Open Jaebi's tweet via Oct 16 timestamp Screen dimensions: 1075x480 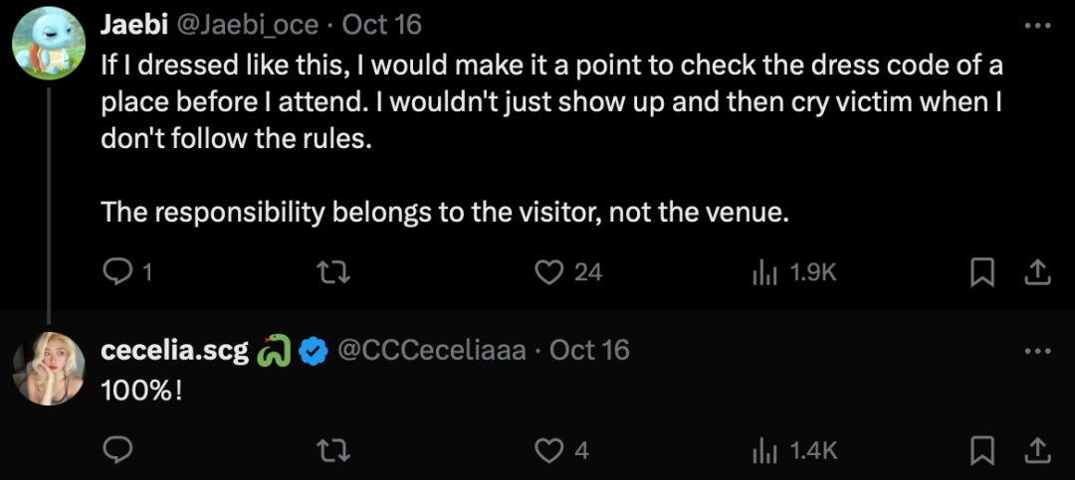point(381,24)
